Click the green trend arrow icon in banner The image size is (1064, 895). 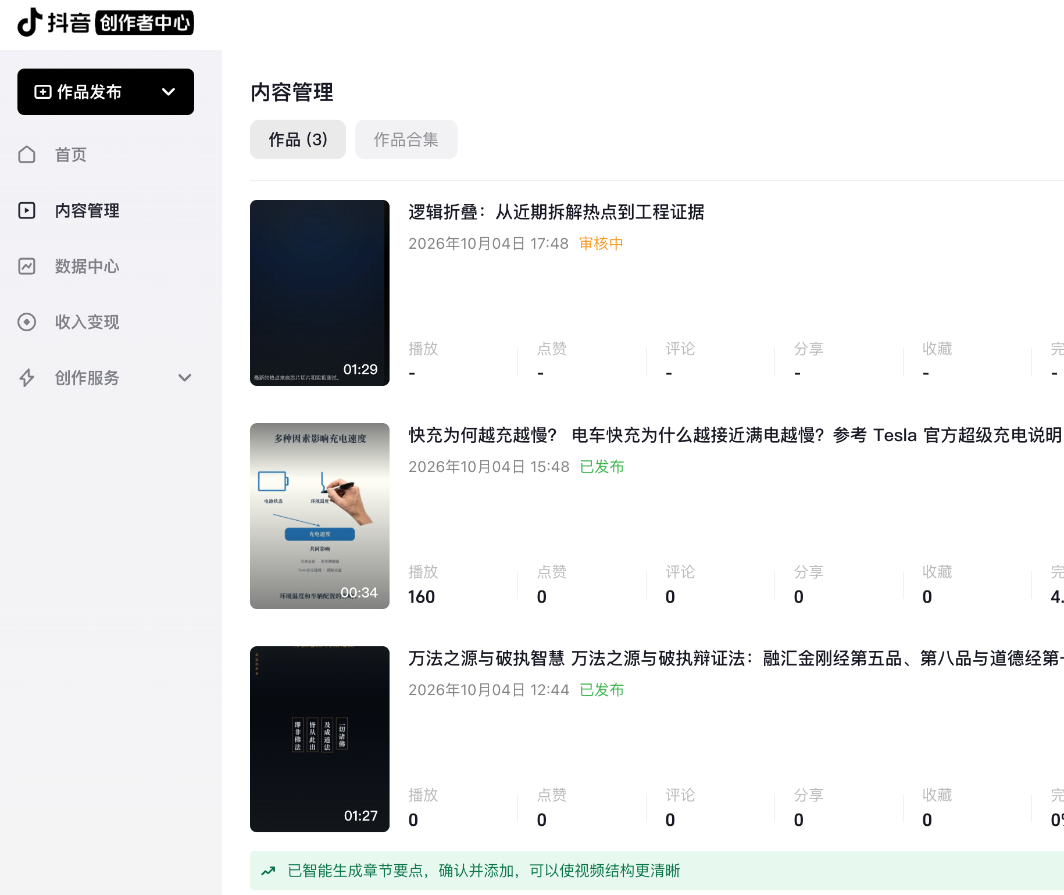(268, 871)
